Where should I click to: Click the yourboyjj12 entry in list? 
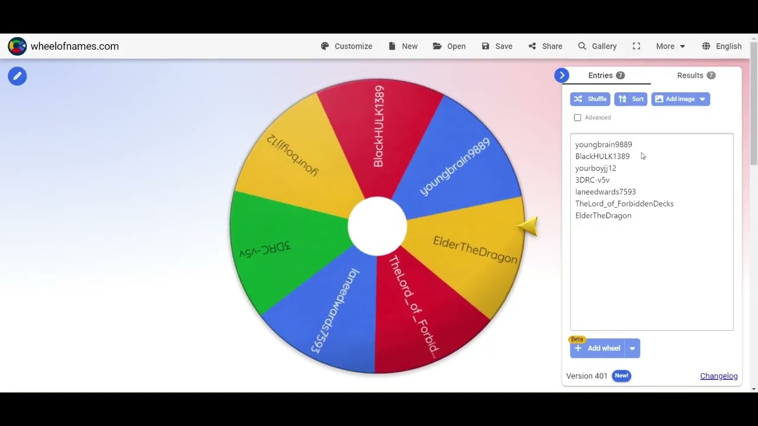click(x=596, y=168)
